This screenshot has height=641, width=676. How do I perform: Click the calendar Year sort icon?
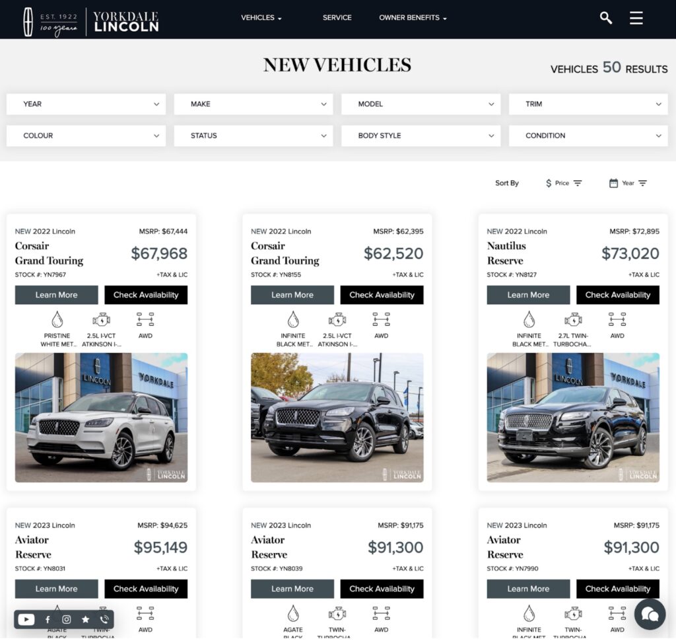pyautogui.click(x=613, y=183)
